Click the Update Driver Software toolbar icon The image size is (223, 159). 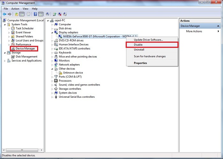click(54, 14)
